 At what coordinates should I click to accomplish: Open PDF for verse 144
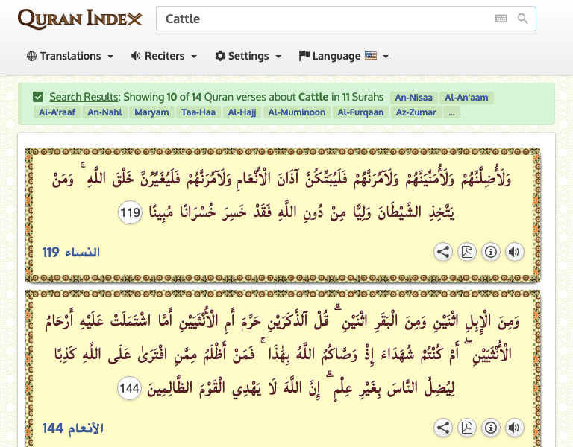tap(466, 428)
